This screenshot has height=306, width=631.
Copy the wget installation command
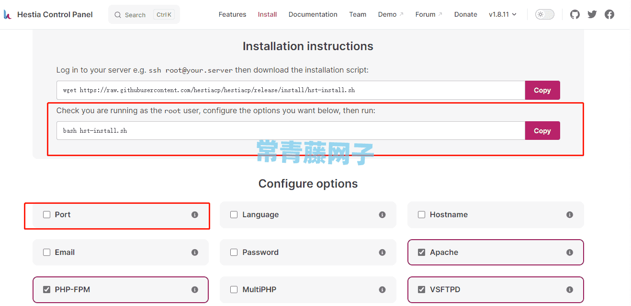pyautogui.click(x=542, y=90)
